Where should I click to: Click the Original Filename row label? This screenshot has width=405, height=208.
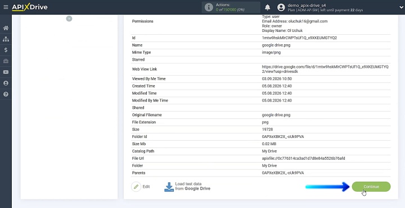147,115
